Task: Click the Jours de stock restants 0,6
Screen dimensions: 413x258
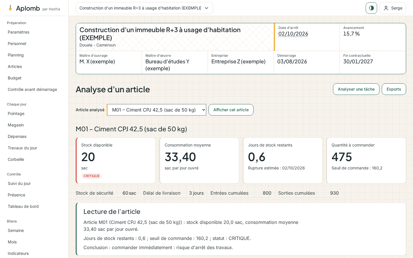Action: pyautogui.click(x=257, y=157)
